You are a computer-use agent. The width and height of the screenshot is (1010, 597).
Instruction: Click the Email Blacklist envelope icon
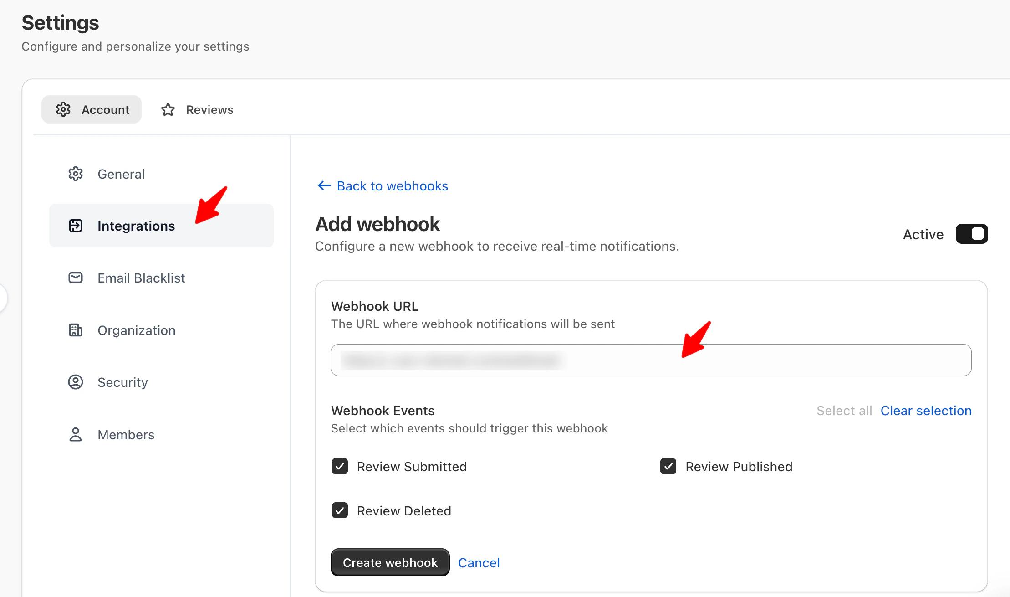[76, 278]
